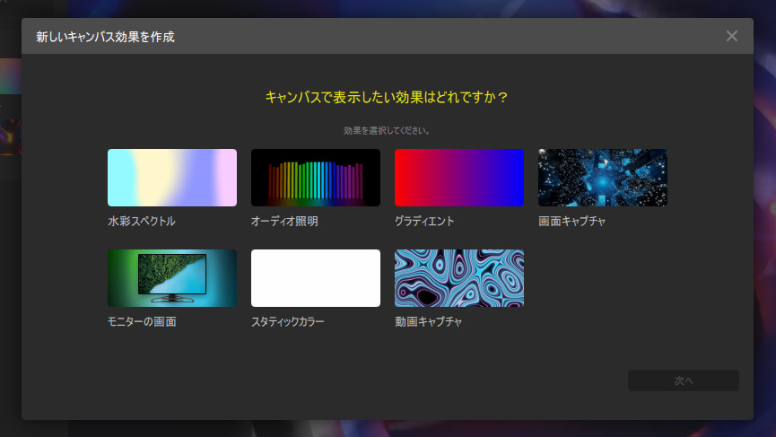Click the 次へ button
Image resolution: width=776 pixels, height=437 pixels.
[x=684, y=380]
